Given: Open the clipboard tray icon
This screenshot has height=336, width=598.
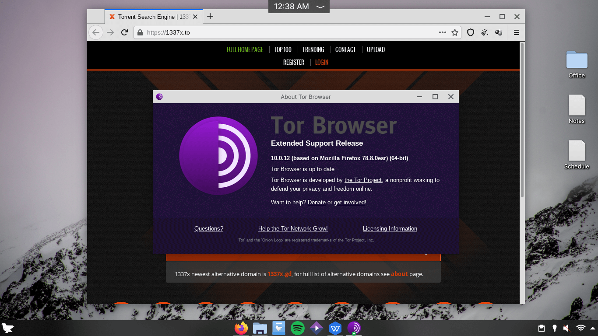Looking at the screenshot, I should coord(542,328).
